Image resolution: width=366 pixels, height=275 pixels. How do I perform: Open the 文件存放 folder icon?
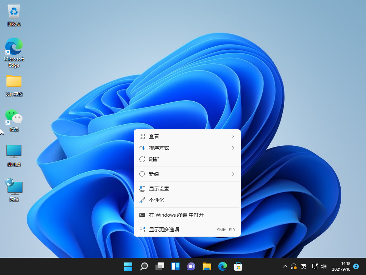point(14,83)
